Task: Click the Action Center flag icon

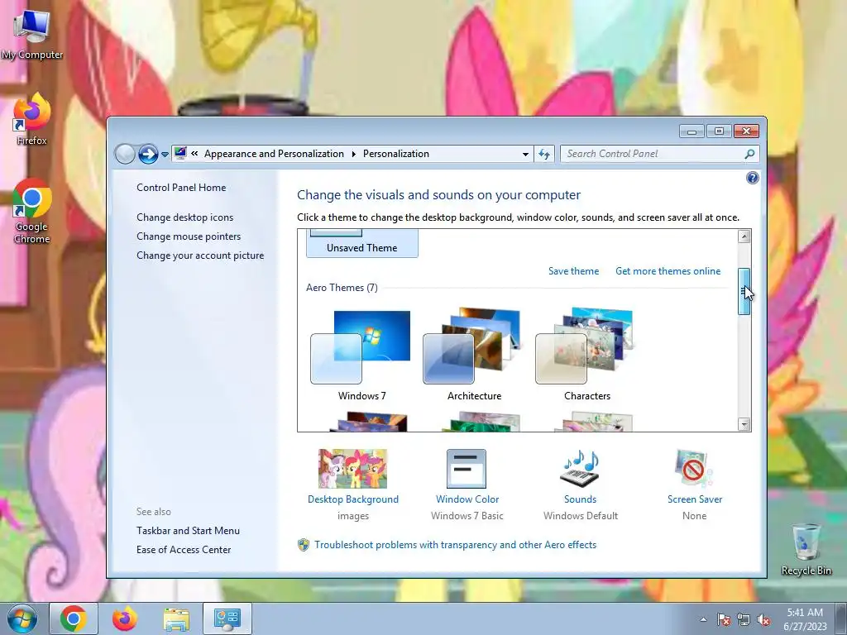Action: click(x=723, y=619)
